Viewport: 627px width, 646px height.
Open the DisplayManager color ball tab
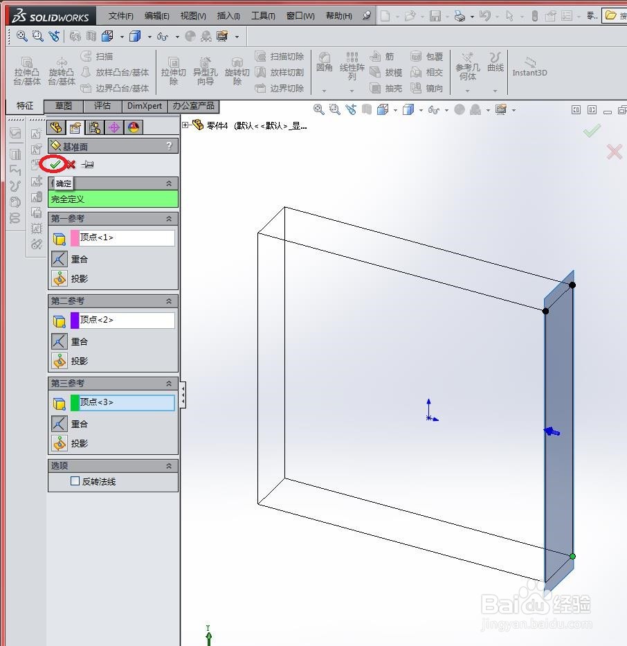click(x=134, y=127)
